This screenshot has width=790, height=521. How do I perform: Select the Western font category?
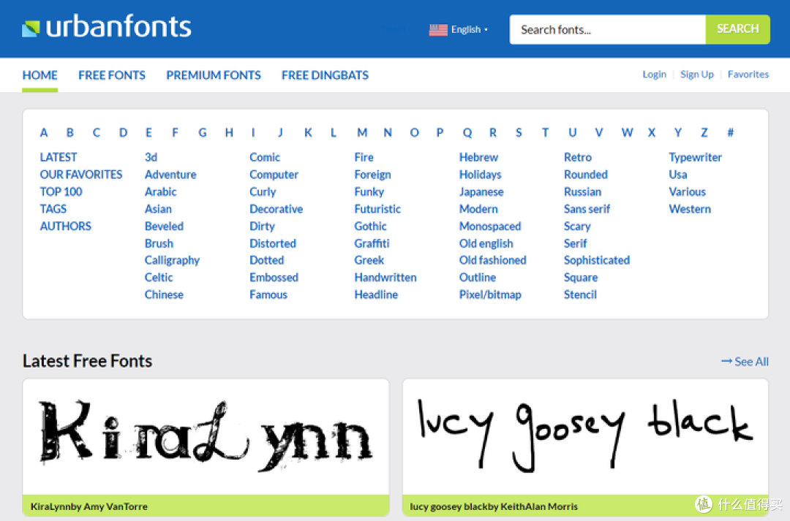point(690,209)
